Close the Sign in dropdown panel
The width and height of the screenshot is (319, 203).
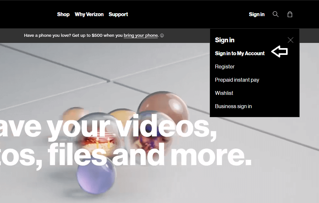[x=291, y=40]
